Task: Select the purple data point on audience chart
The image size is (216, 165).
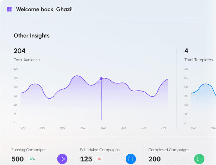Action: click(101, 79)
